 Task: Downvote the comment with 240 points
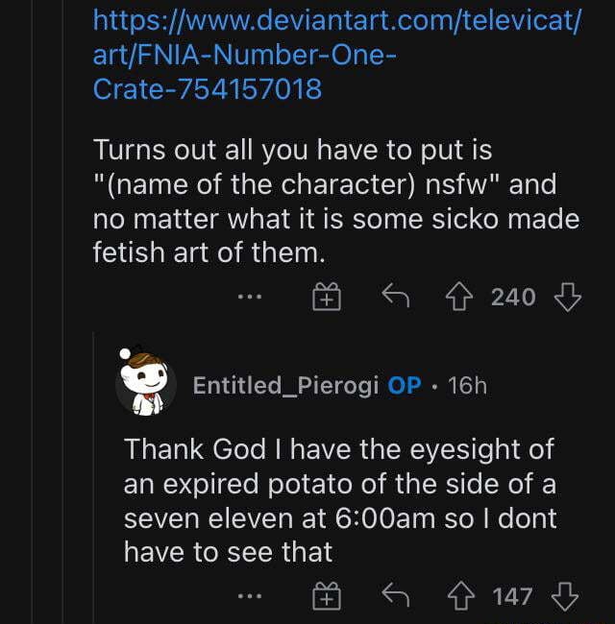click(568, 298)
